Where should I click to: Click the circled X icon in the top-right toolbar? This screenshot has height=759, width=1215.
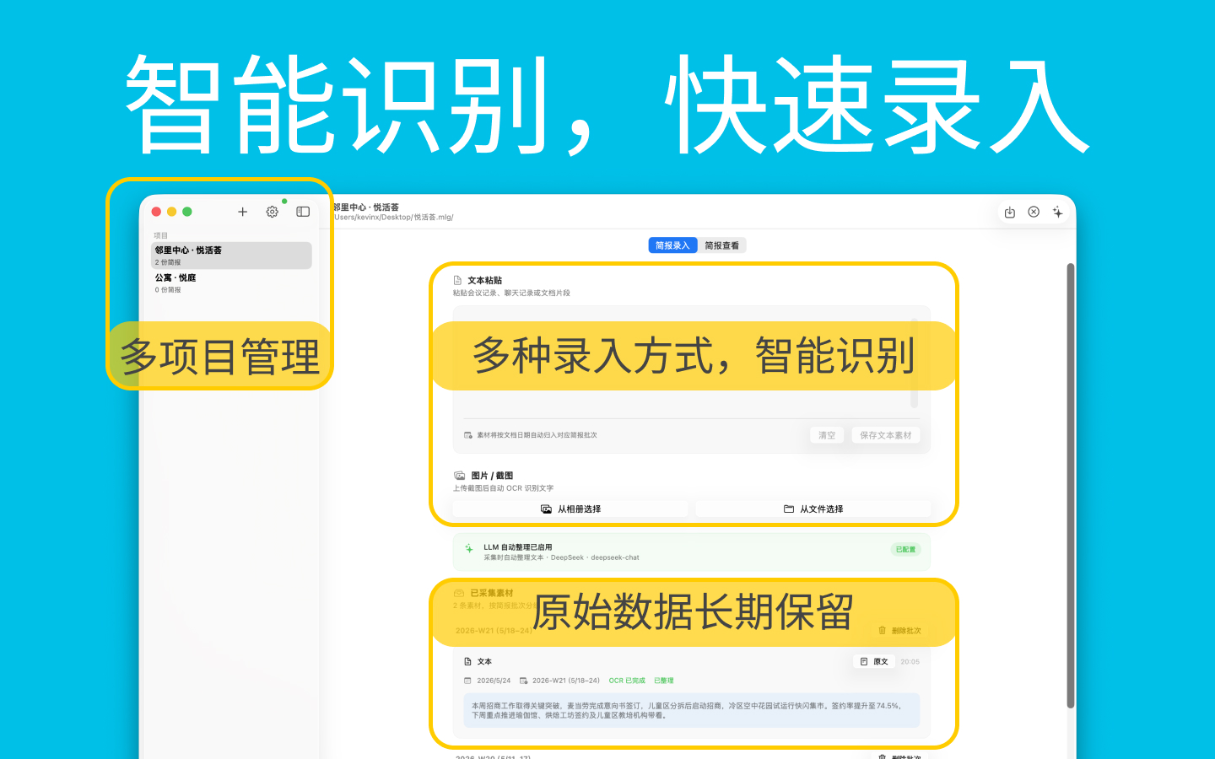[x=1034, y=212]
